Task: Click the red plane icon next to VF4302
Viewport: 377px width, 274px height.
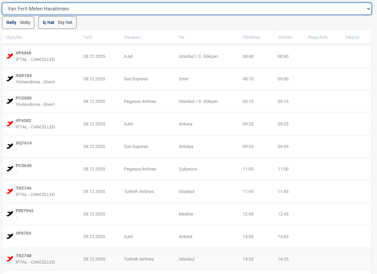Action: pyautogui.click(x=10, y=124)
